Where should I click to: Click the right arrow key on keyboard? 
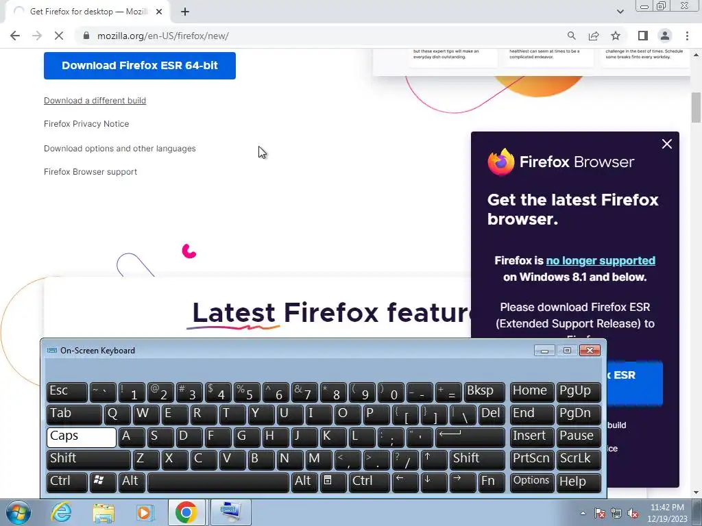(463, 482)
